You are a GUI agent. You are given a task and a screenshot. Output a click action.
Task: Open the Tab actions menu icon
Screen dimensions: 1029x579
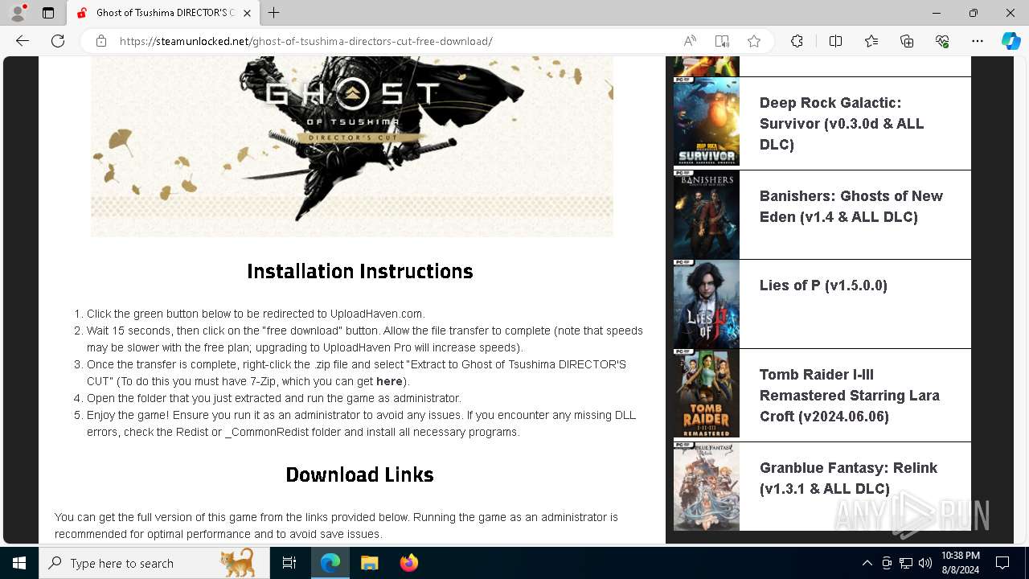(x=48, y=13)
